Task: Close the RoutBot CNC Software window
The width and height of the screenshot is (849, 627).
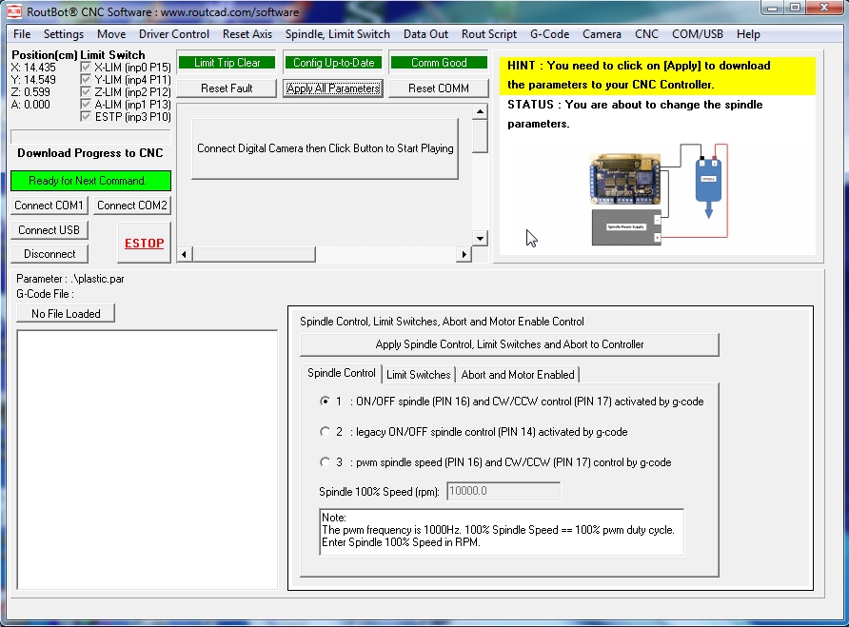Action: 824,8
